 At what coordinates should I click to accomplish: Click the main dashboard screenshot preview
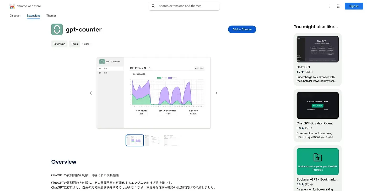(154, 93)
